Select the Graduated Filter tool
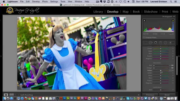 point(160,42)
